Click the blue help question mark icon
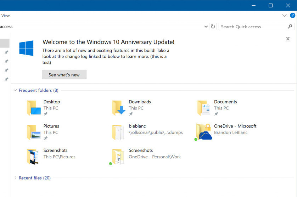The image size is (297, 197). coord(292,15)
